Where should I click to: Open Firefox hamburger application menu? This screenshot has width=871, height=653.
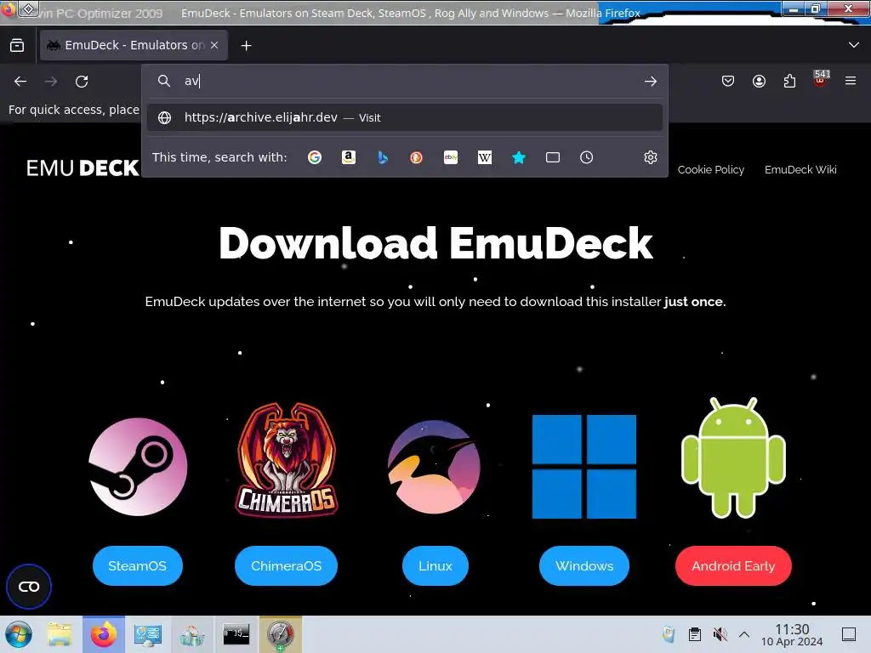pos(851,82)
